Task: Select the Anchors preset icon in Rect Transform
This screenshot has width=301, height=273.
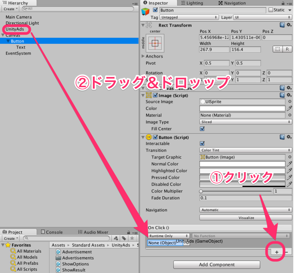Action: (x=155, y=43)
